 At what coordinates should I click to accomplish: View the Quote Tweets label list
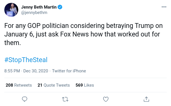(x=57, y=85)
